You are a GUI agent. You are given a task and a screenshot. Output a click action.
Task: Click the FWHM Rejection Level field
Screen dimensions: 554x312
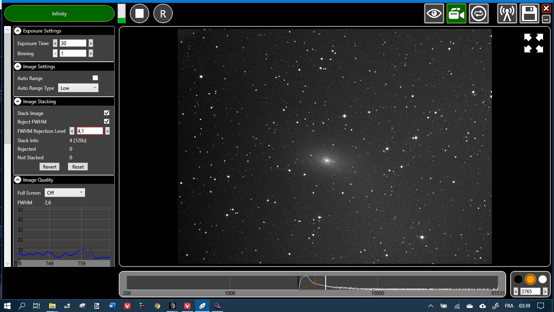pyautogui.click(x=90, y=131)
